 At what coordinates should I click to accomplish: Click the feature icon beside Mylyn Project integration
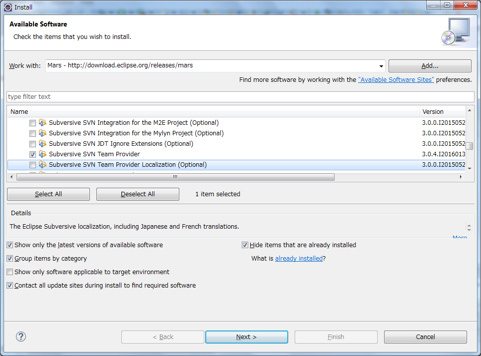[x=42, y=133]
